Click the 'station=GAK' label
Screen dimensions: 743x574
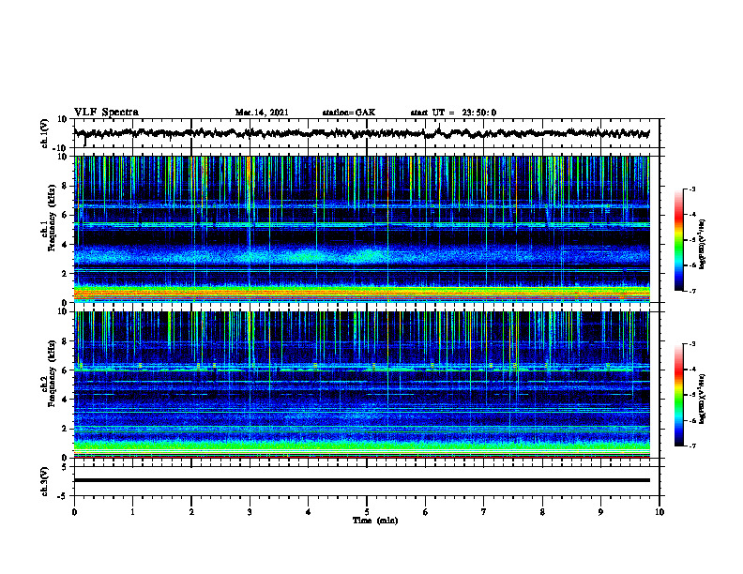pos(349,113)
